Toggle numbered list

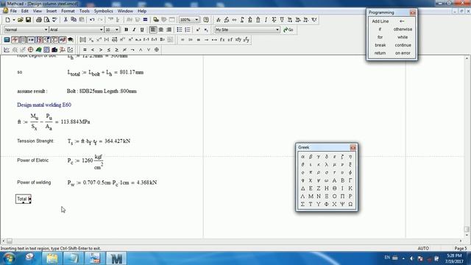coord(187,29)
